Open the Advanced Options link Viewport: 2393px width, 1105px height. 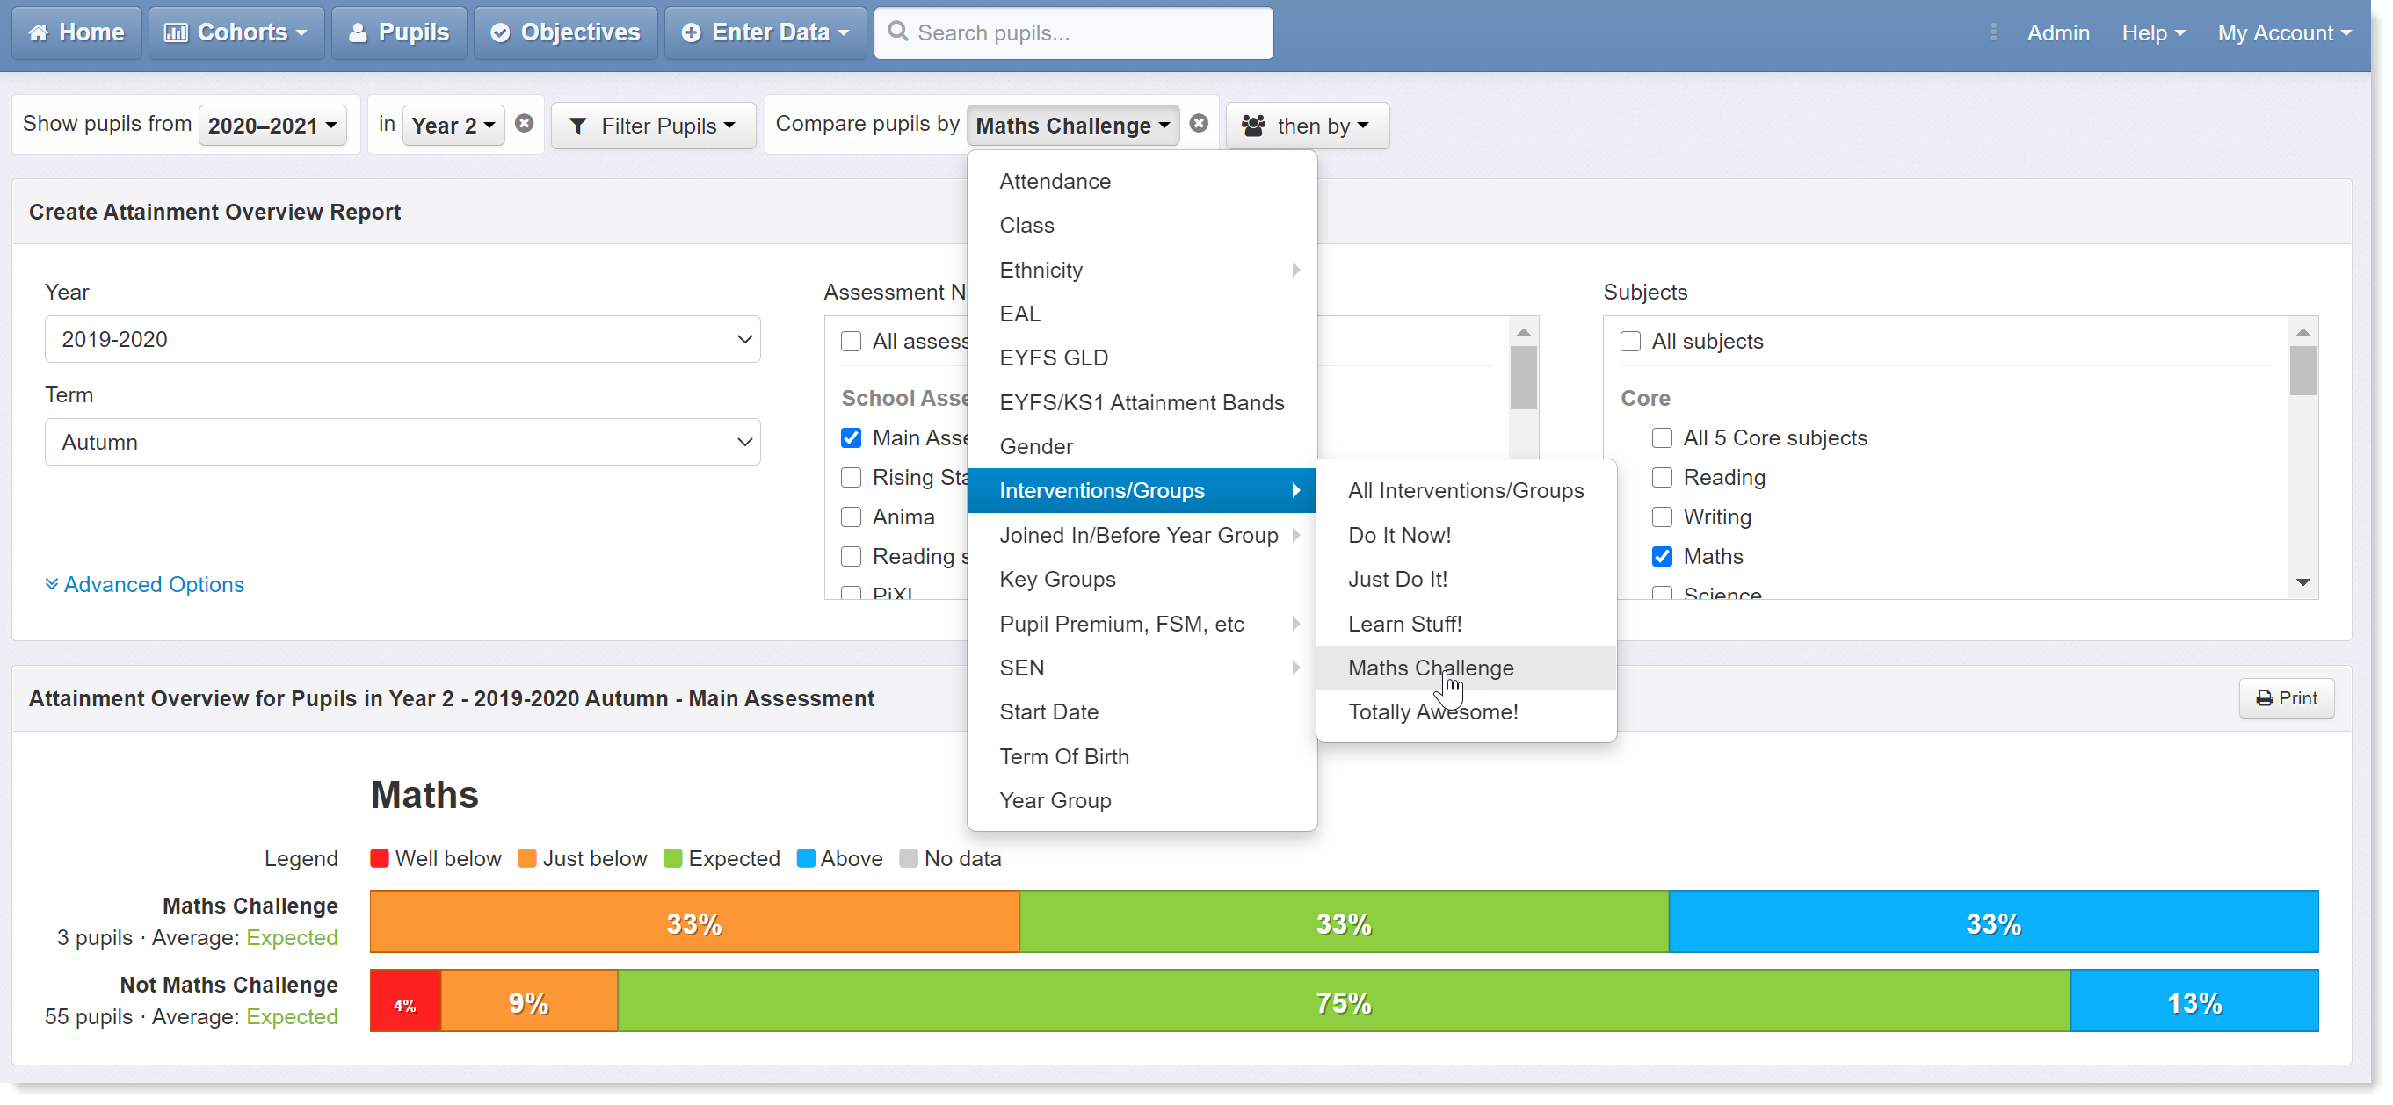tap(145, 584)
